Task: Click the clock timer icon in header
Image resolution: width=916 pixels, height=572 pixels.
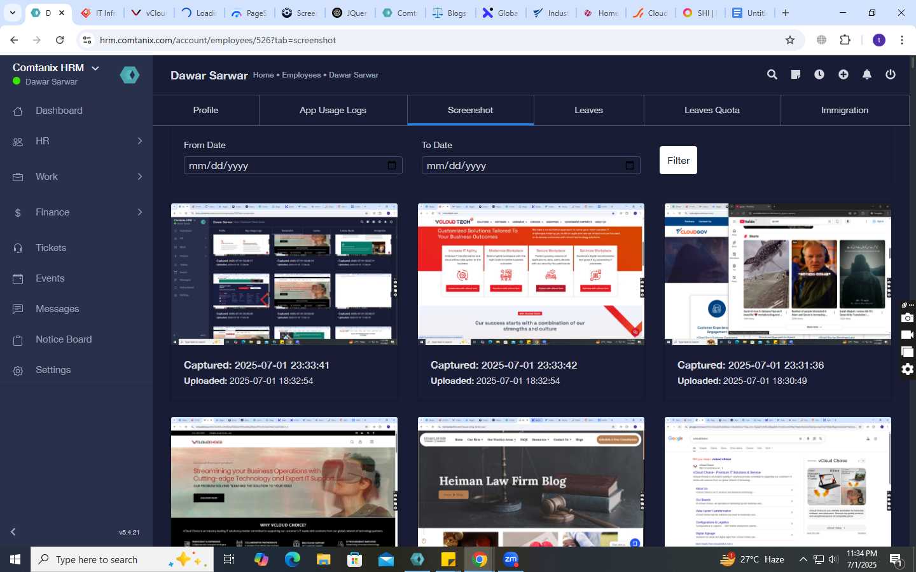Action: [x=819, y=74]
